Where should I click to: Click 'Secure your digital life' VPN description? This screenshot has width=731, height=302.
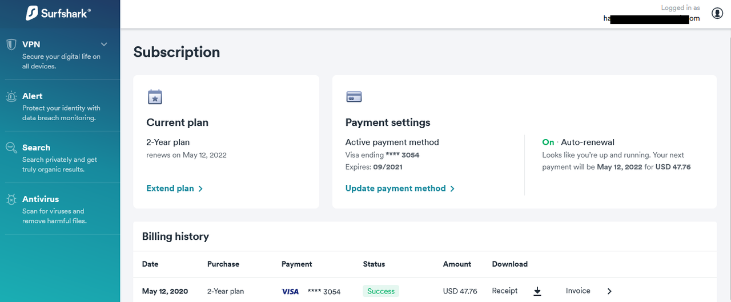point(61,62)
